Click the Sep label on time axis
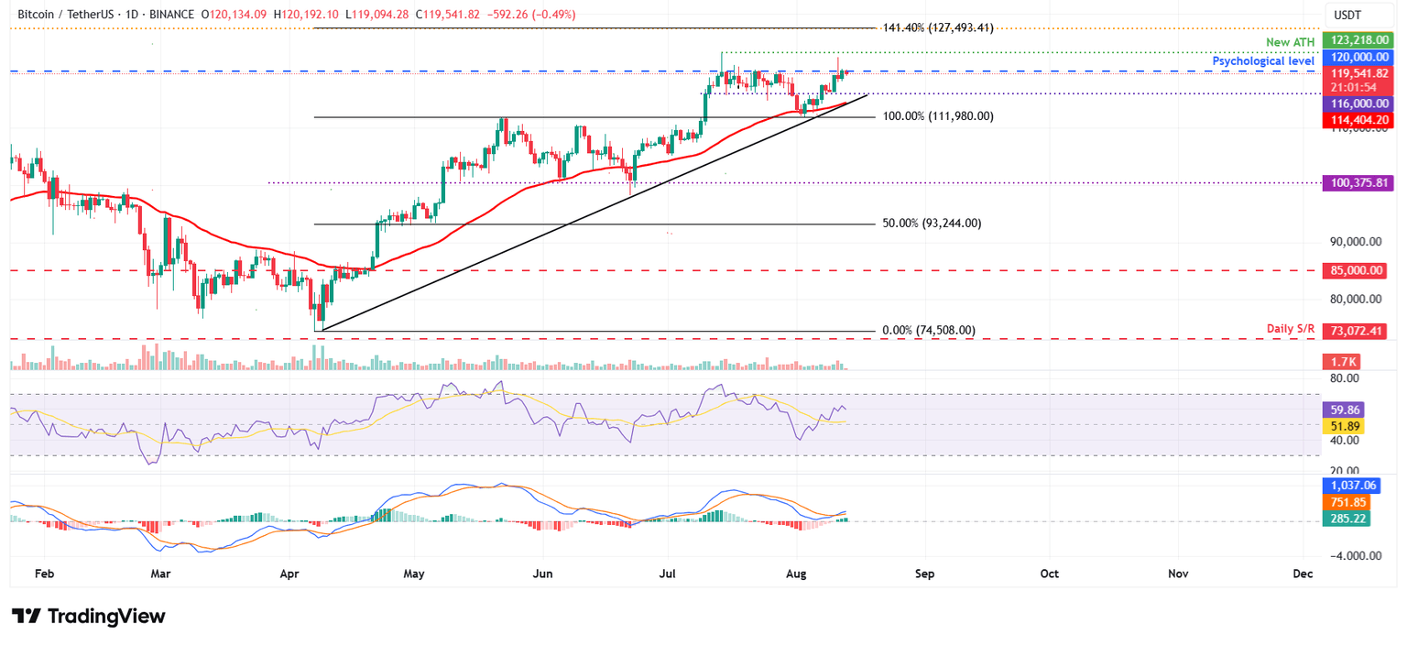Screen dimensions: 1407x645 (924, 574)
